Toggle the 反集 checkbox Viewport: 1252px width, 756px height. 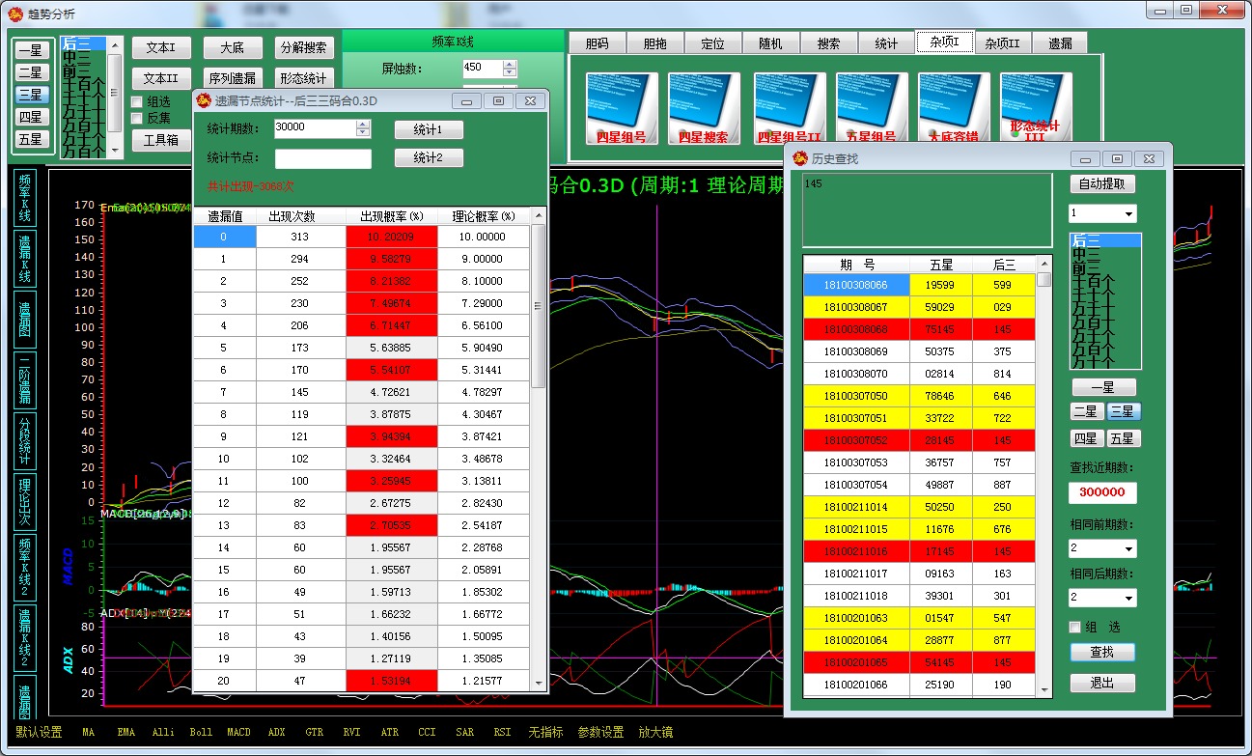pos(137,118)
